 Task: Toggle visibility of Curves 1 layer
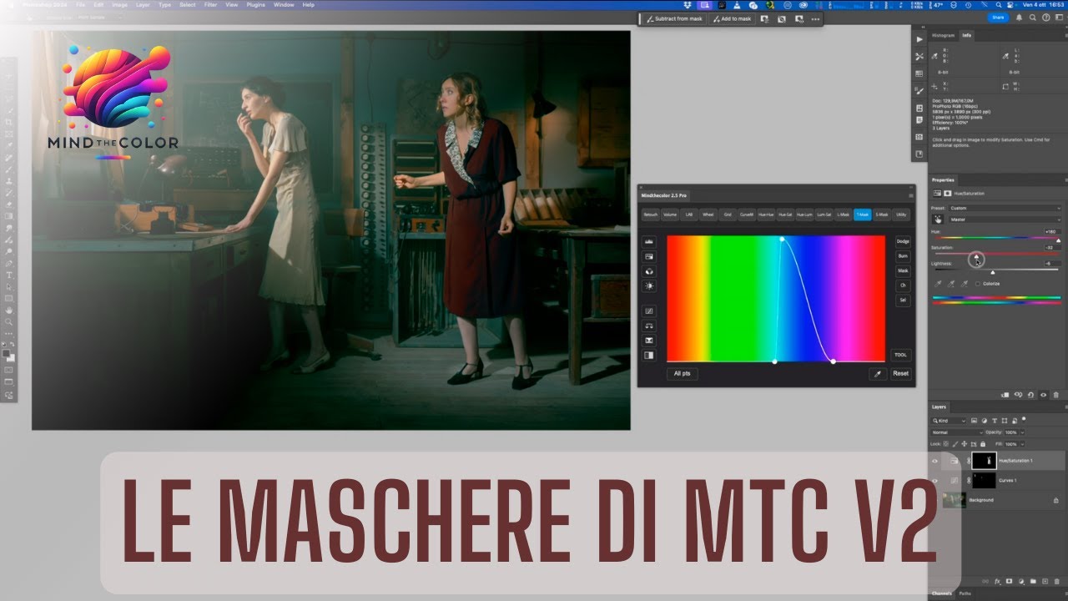(934, 481)
